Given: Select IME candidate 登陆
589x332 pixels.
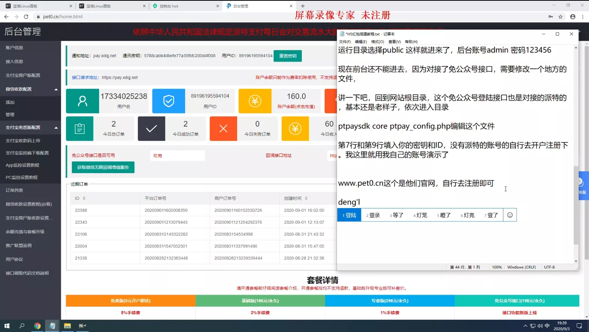Looking at the screenshot, I should coord(350,215).
